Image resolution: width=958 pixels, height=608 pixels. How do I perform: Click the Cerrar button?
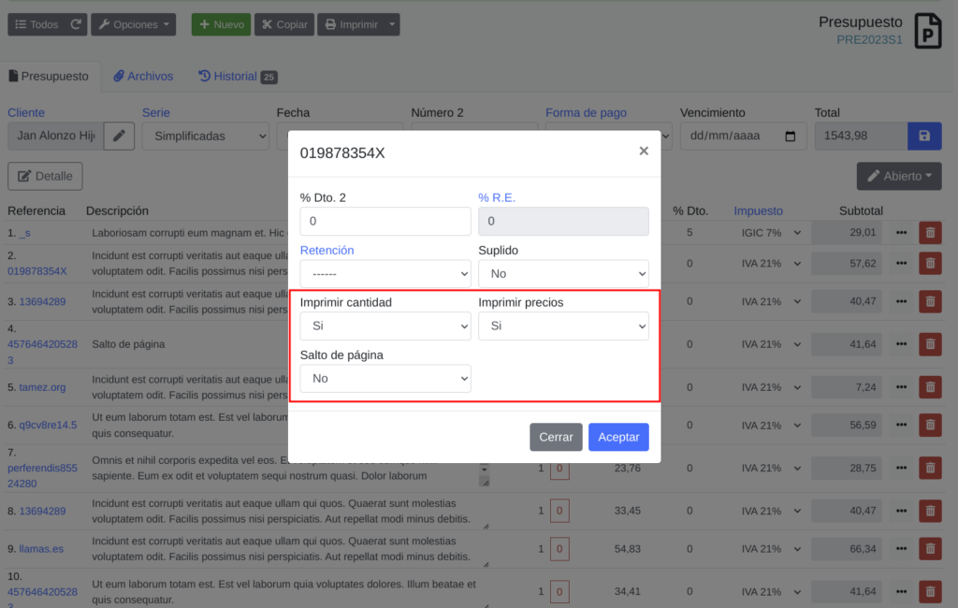556,437
